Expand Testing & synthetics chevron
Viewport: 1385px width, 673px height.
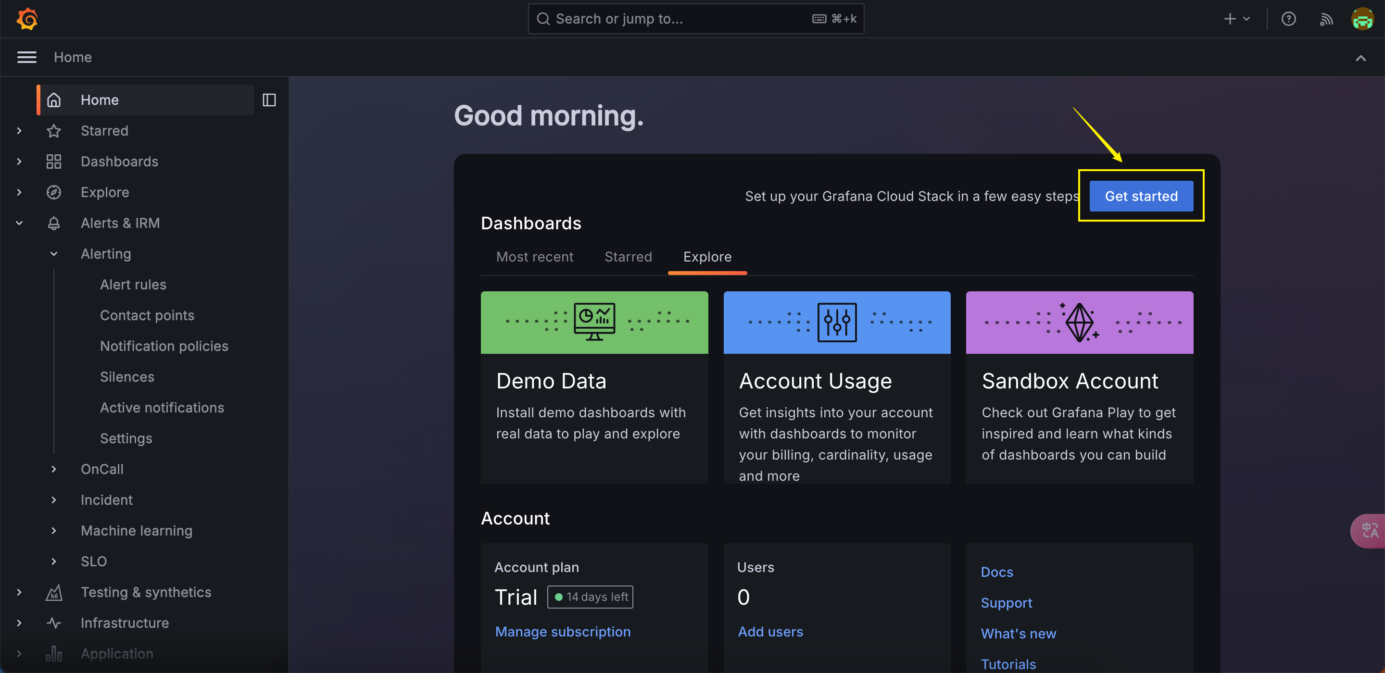[19, 592]
